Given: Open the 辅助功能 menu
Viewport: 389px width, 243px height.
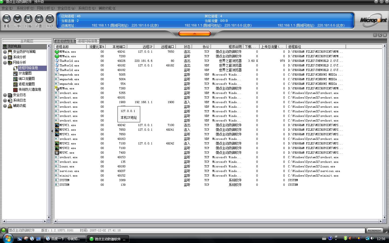Looking at the screenshot, I should tap(107, 8).
